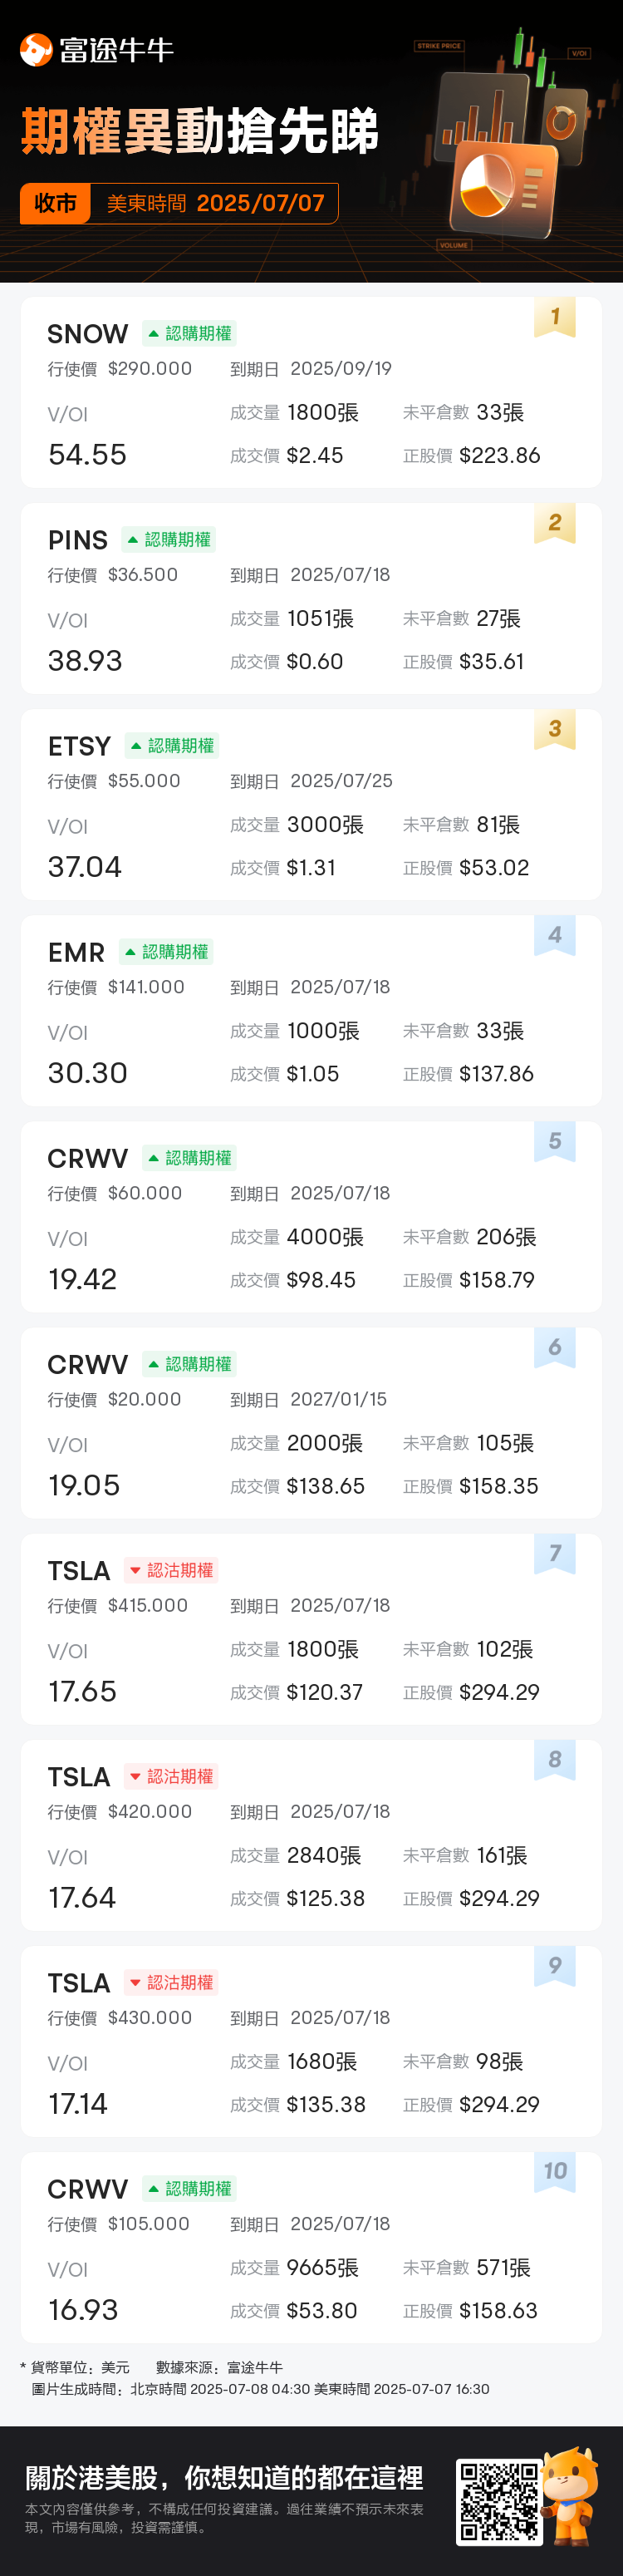Image resolution: width=623 pixels, height=2576 pixels.
Task: Click the blue rank 10 ribbon badge
Action: coord(555,2172)
